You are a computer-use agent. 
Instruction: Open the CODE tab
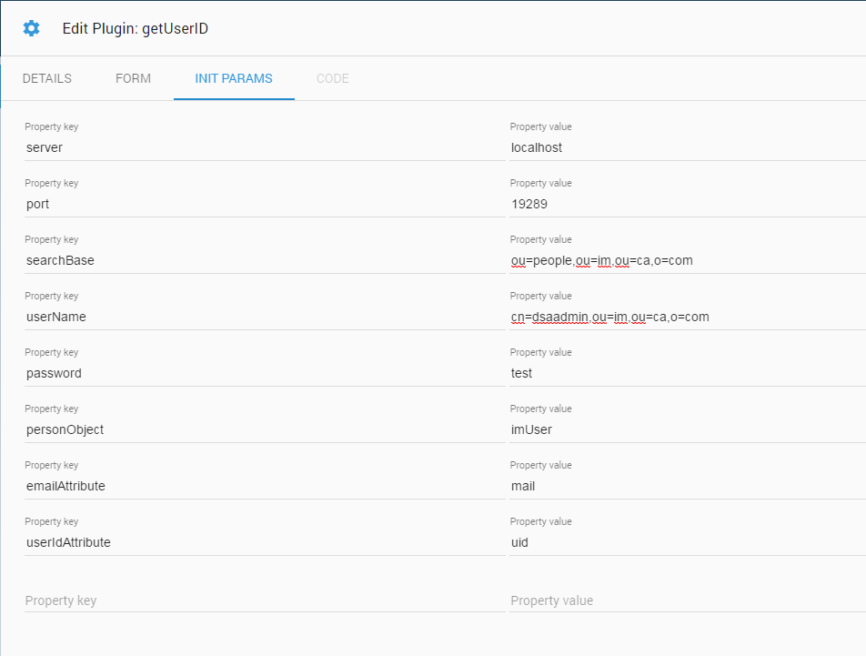(x=333, y=78)
